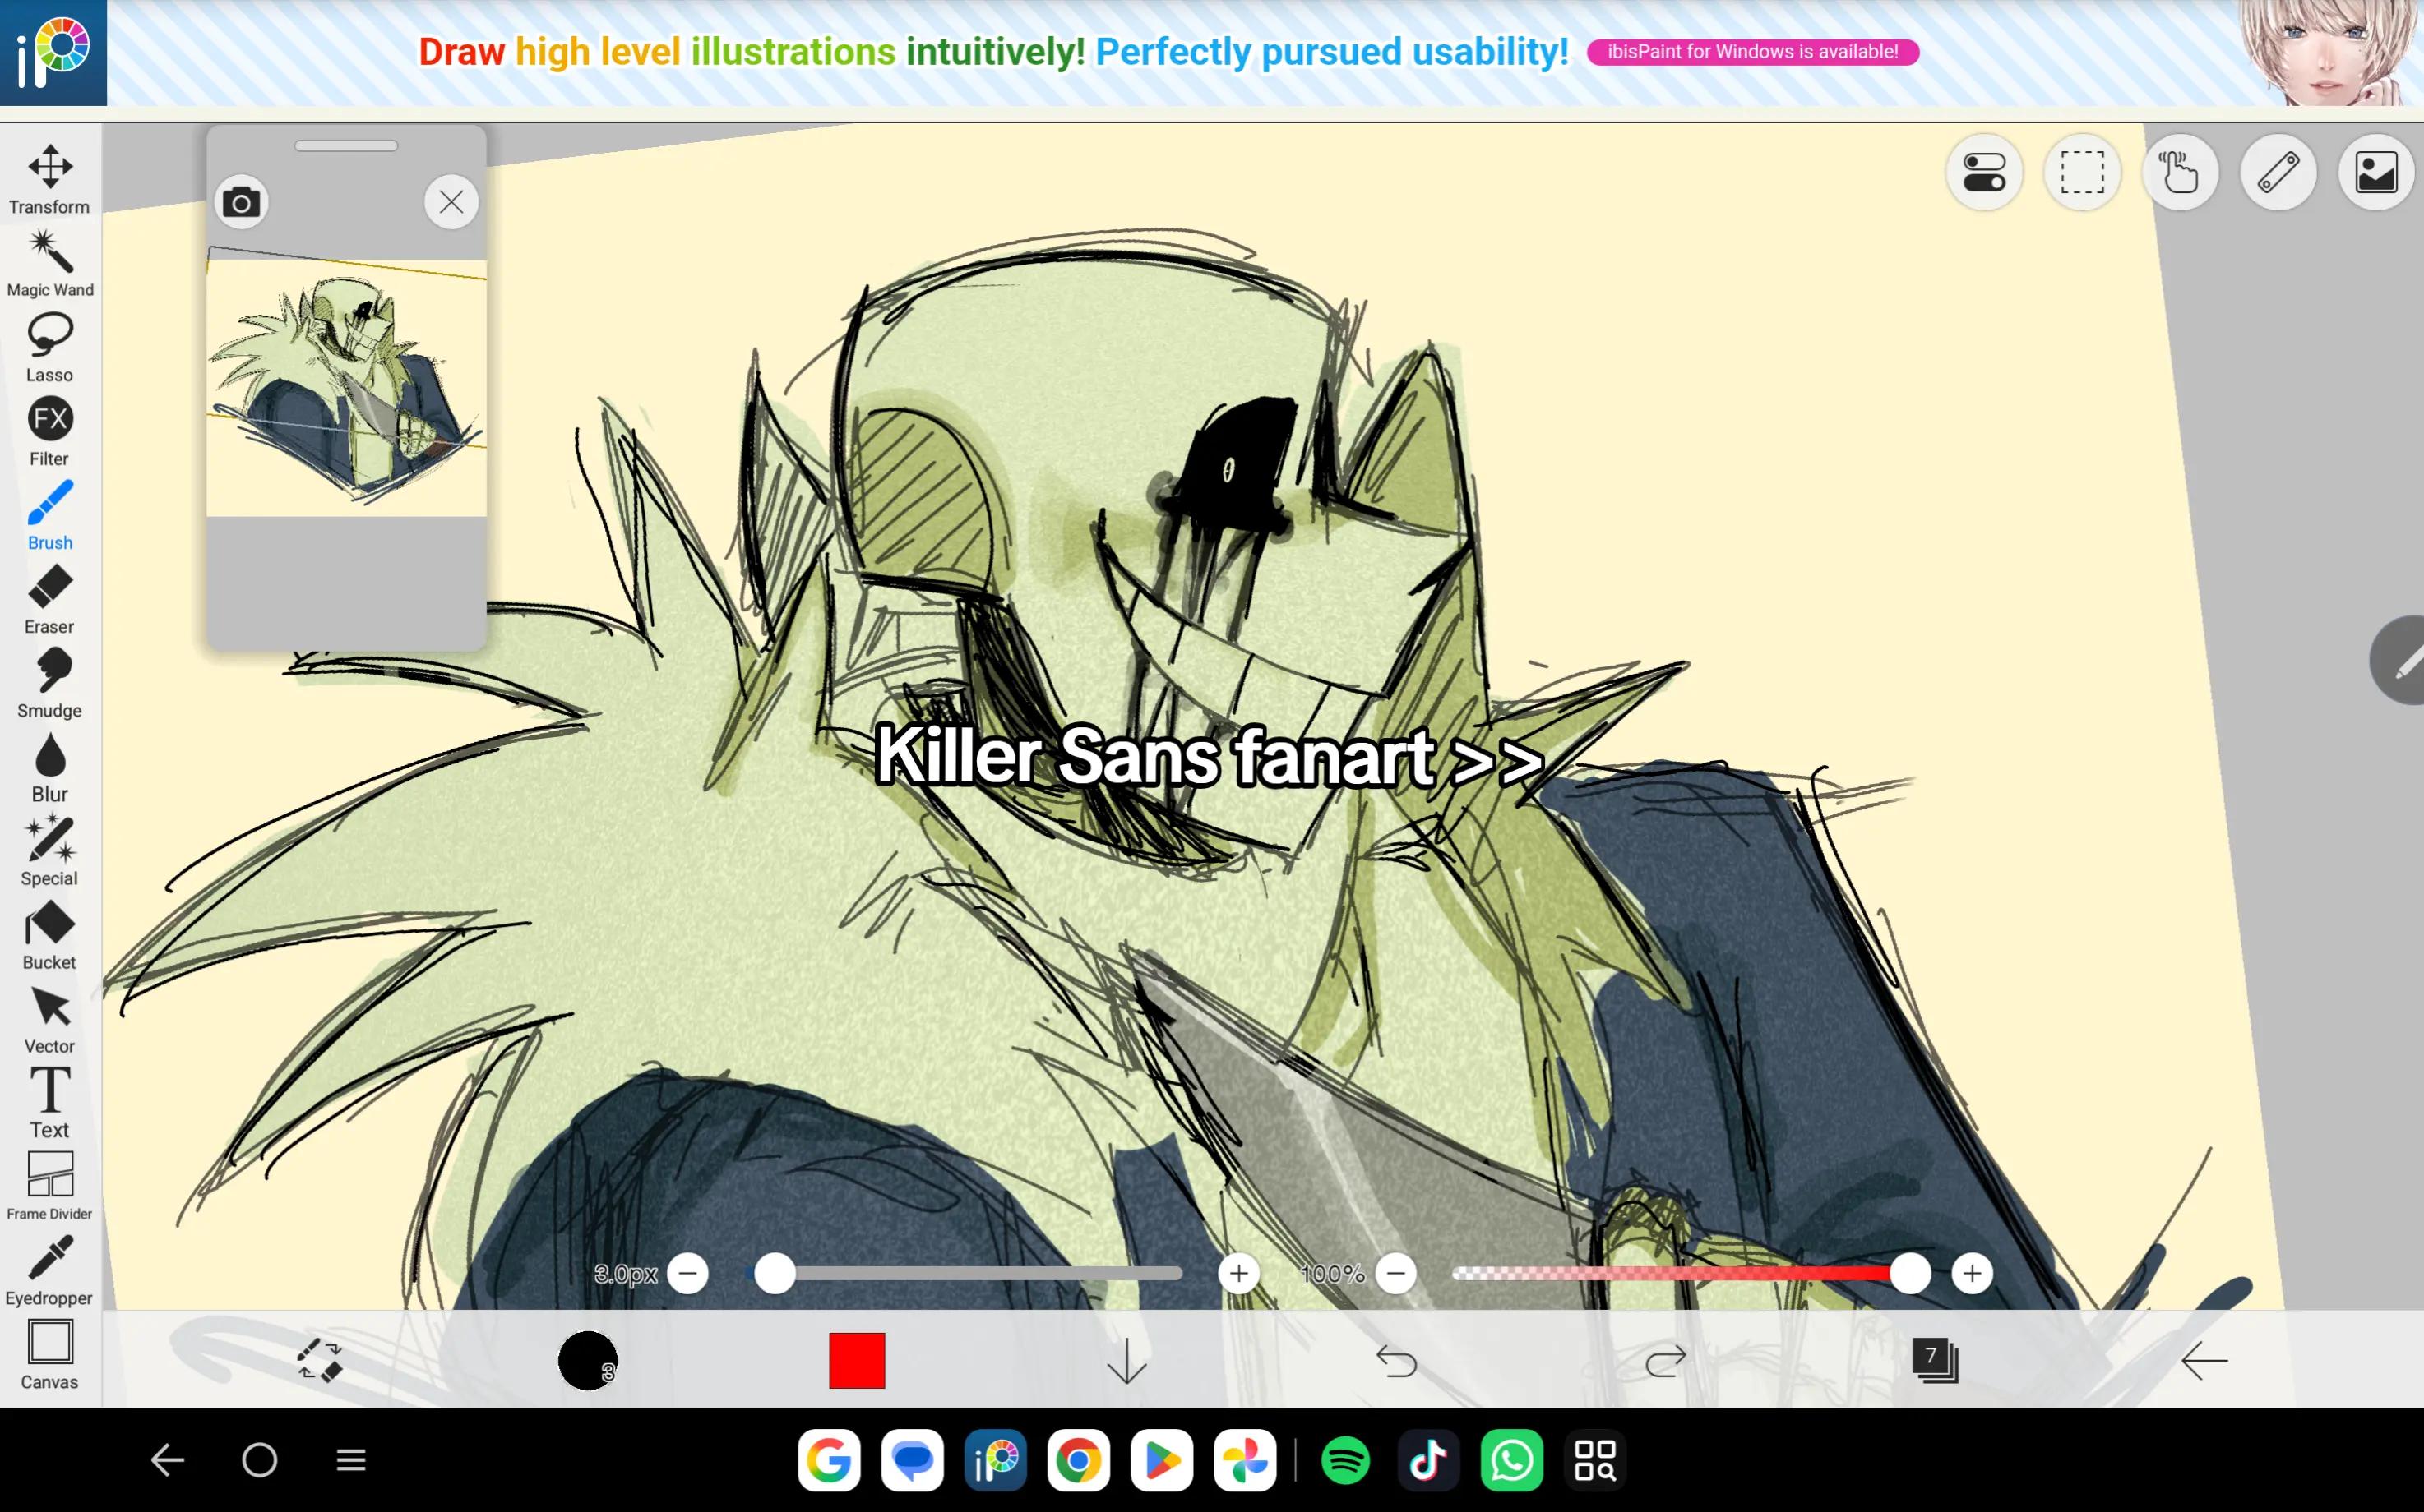Open the layers panel showing 7
This screenshot has height=1512, width=2424.
tap(1935, 1360)
